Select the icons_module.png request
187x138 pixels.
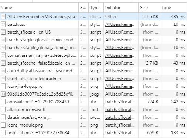point(93,125)
